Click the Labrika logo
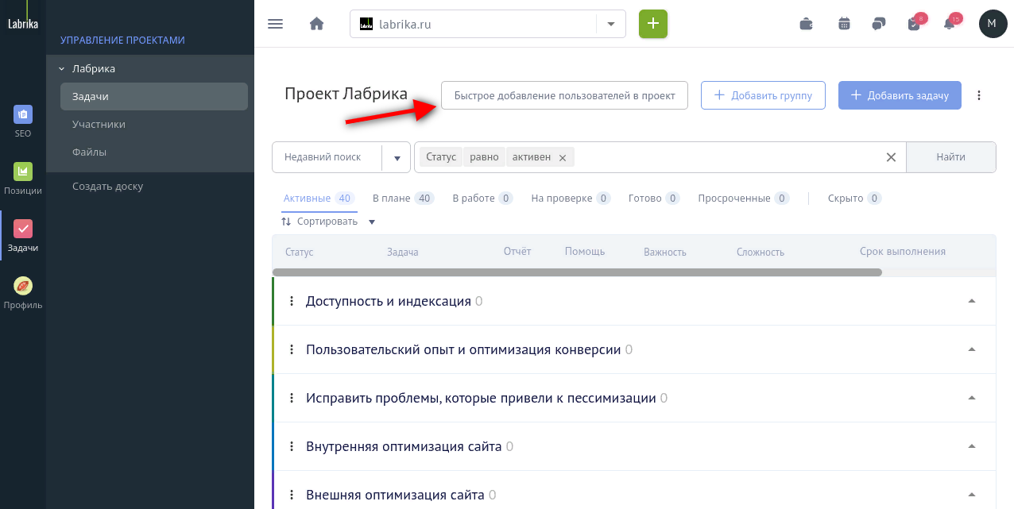This screenshot has width=1014, height=509. click(x=23, y=24)
